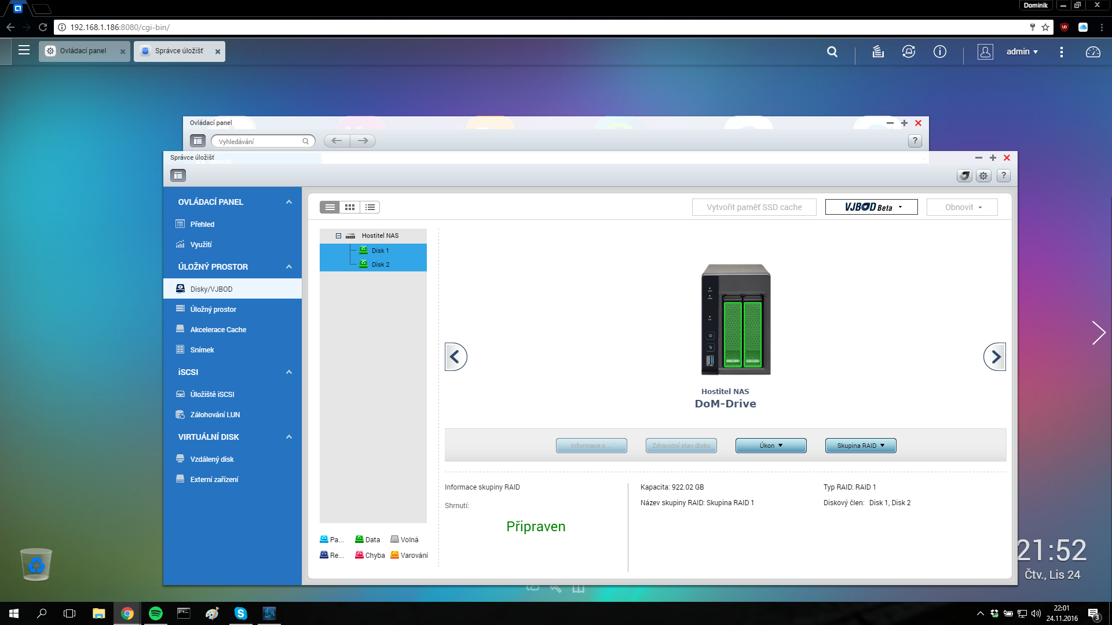The width and height of the screenshot is (1112, 625).
Task: Click the Storage Manager help question icon
Action: (1004, 176)
